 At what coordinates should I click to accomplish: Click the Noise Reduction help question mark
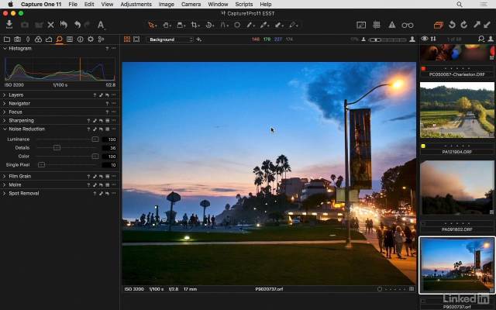click(89, 129)
